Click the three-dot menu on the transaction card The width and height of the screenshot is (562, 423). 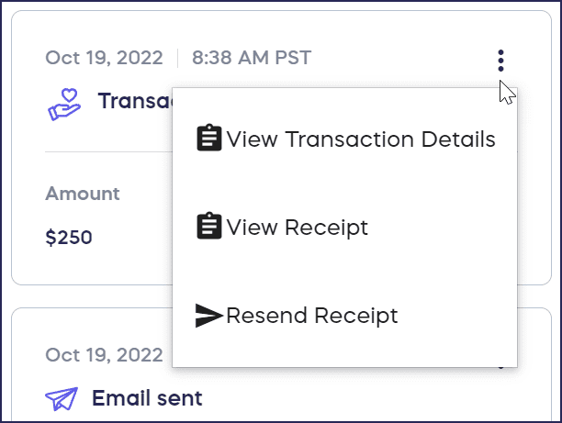point(500,61)
